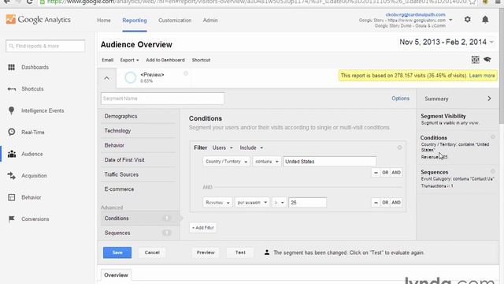Image resolution: width=504 pixels, height=284 pixels.
Task: Open the comparison operator dropdown beside 25
Action: point(279,203)
